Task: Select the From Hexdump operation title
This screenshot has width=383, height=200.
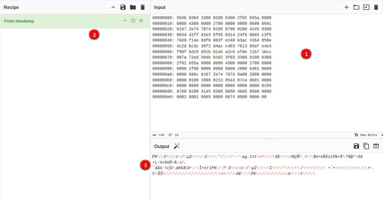Action: [19, 21]
